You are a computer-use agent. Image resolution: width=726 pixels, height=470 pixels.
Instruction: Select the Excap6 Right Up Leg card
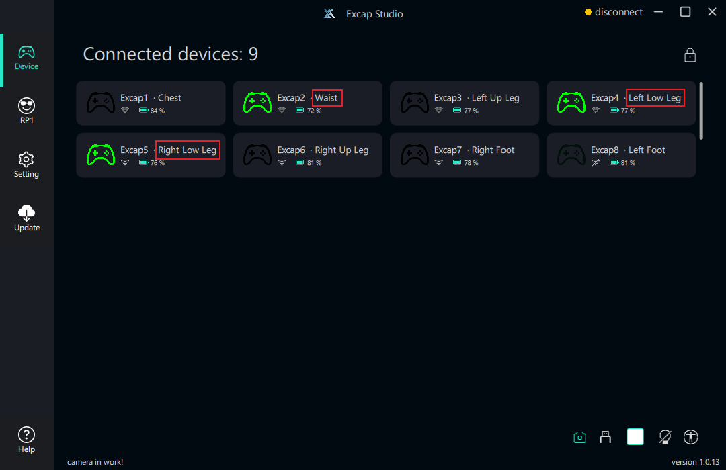[307, 155]
